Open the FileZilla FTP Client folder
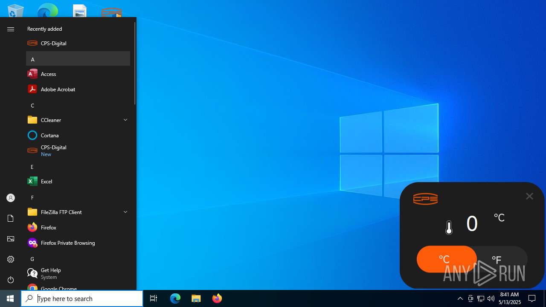This screenshot has width=546, height=307. coord(78,212)
